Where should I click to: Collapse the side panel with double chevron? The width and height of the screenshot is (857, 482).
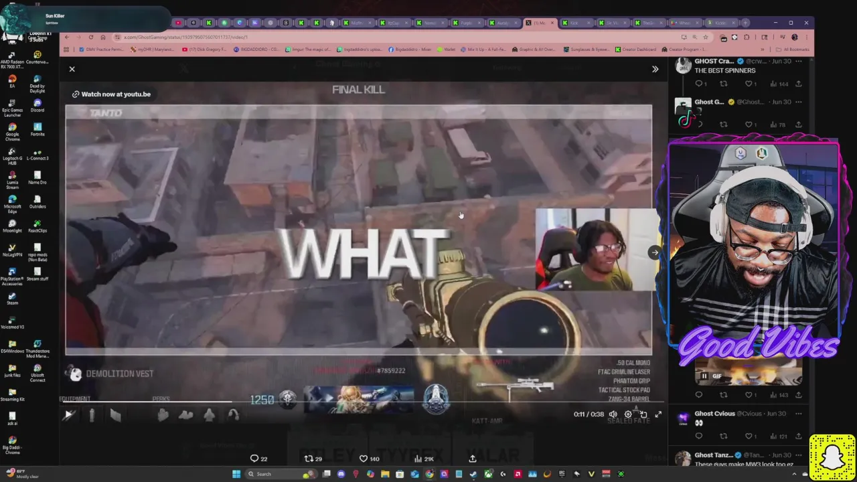coord(655,69)
